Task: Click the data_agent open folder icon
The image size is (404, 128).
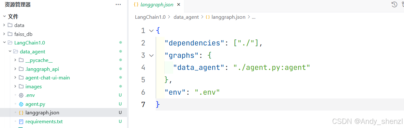Action: [x=16, y=51]
